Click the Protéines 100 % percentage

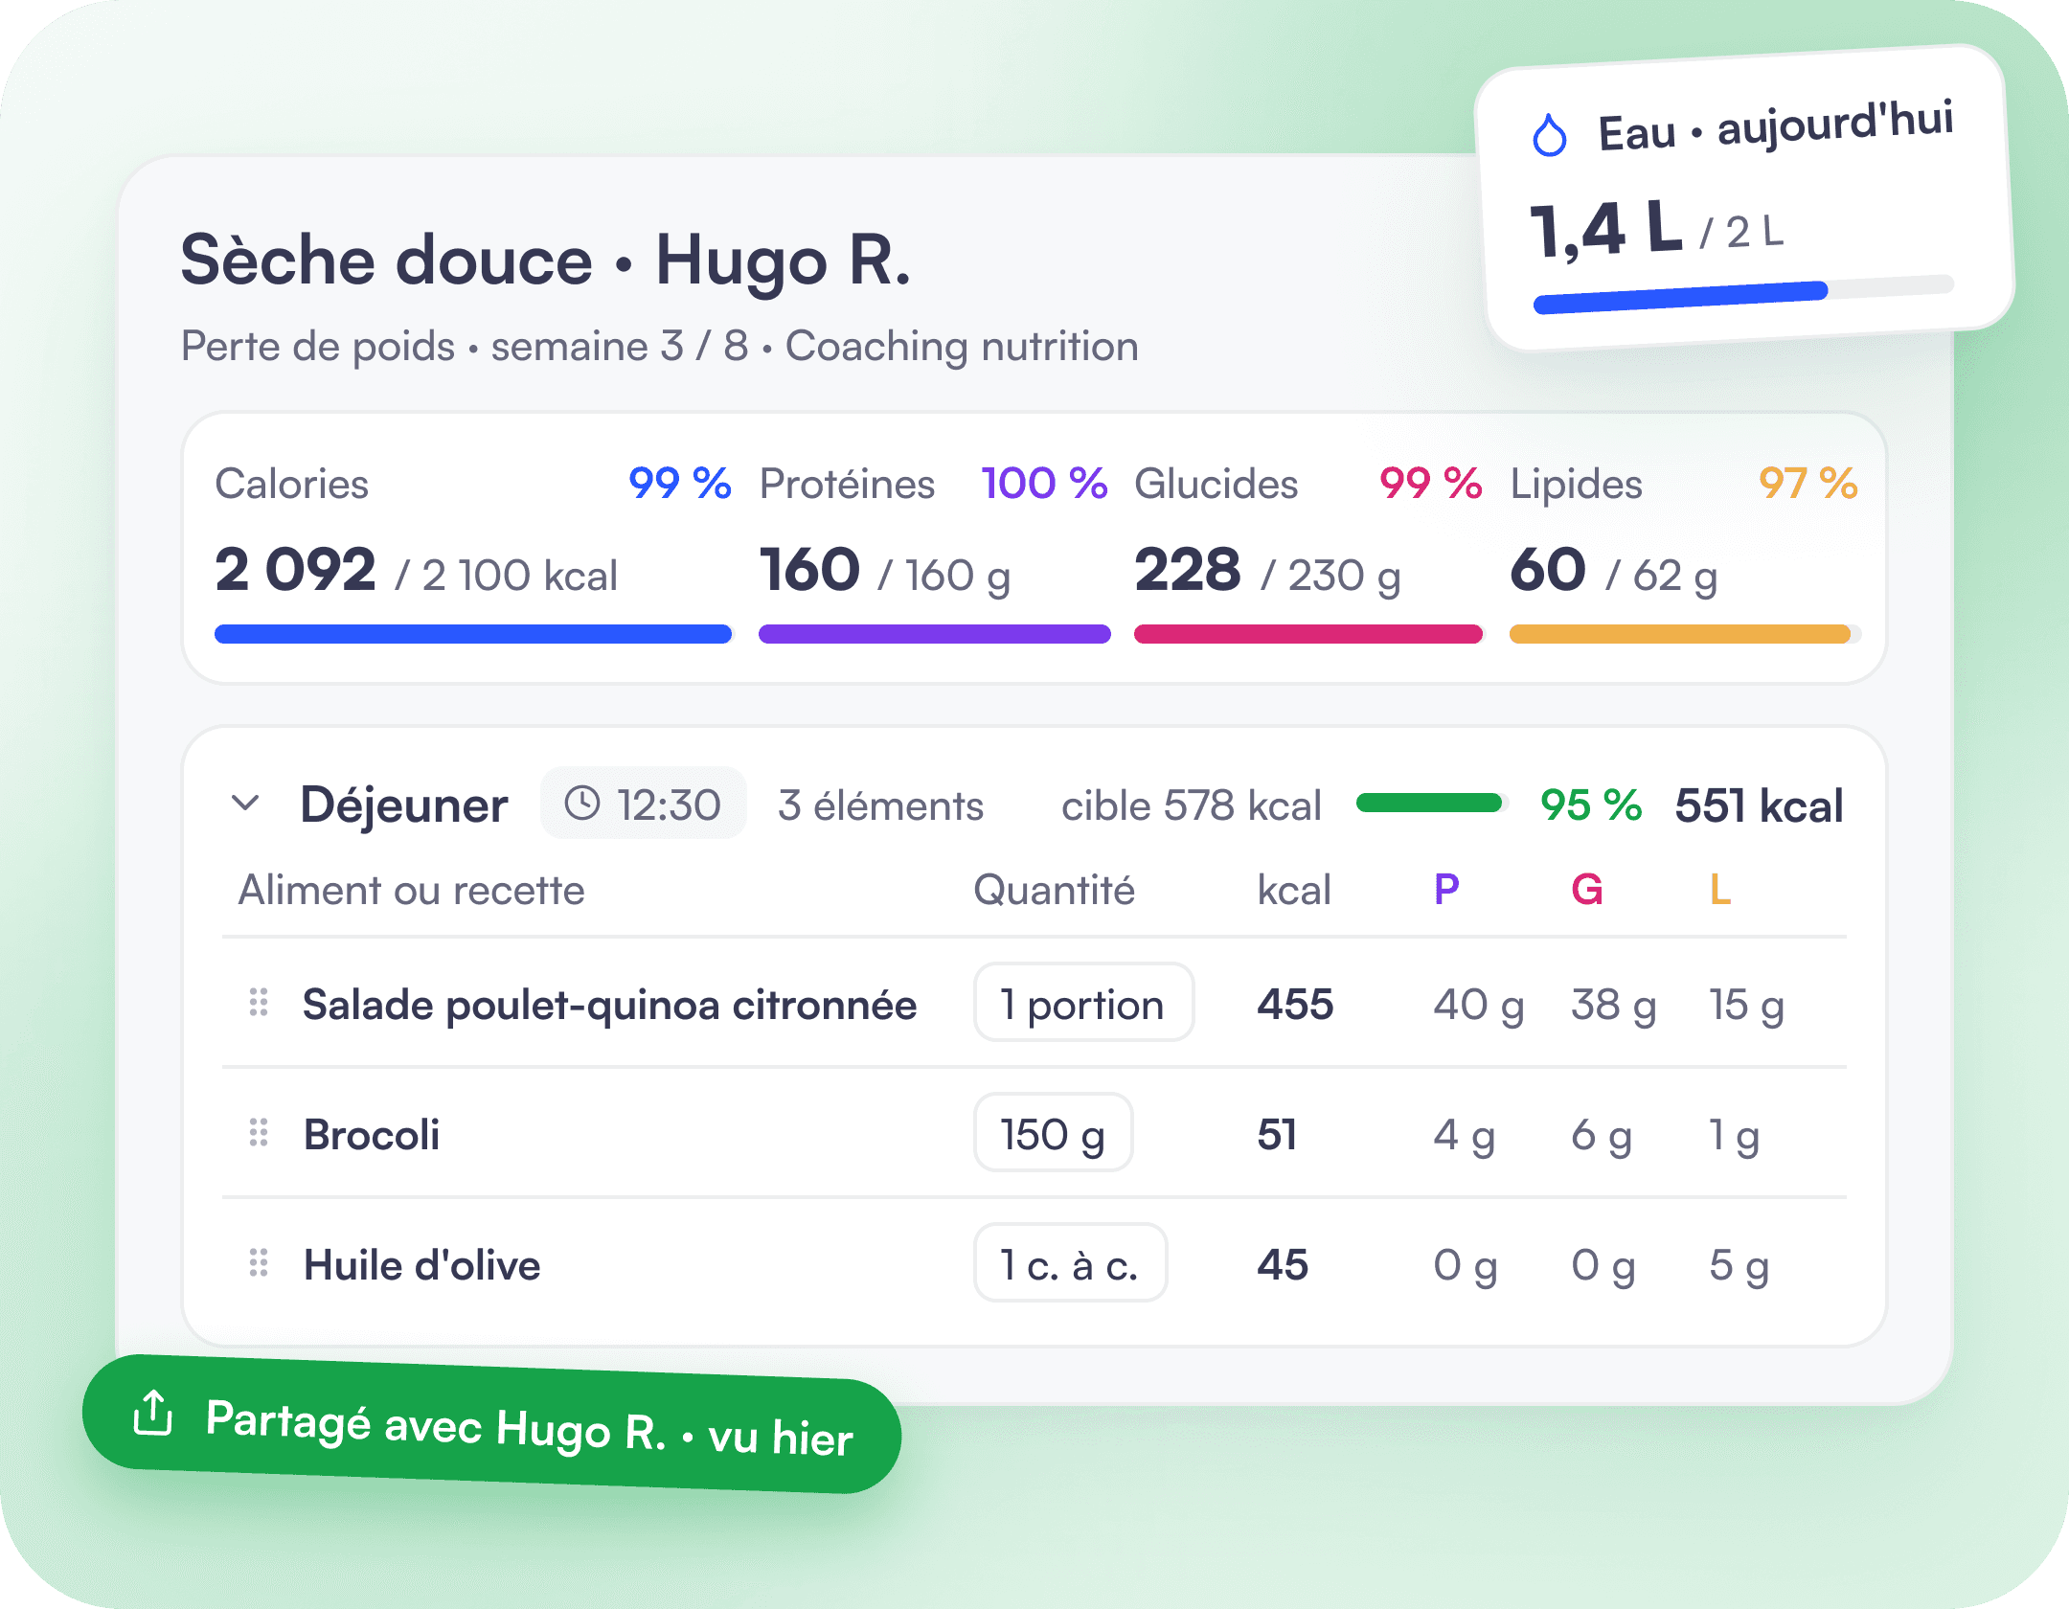[x=1044, y=483]
